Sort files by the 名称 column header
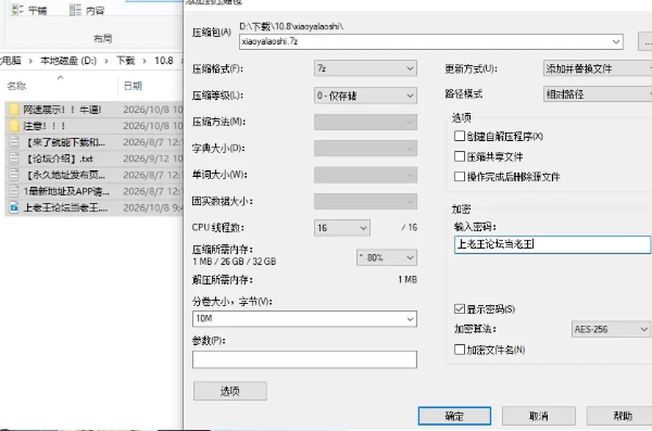The width and height of the screenshot is (652, 431). (x=16, y=86)
